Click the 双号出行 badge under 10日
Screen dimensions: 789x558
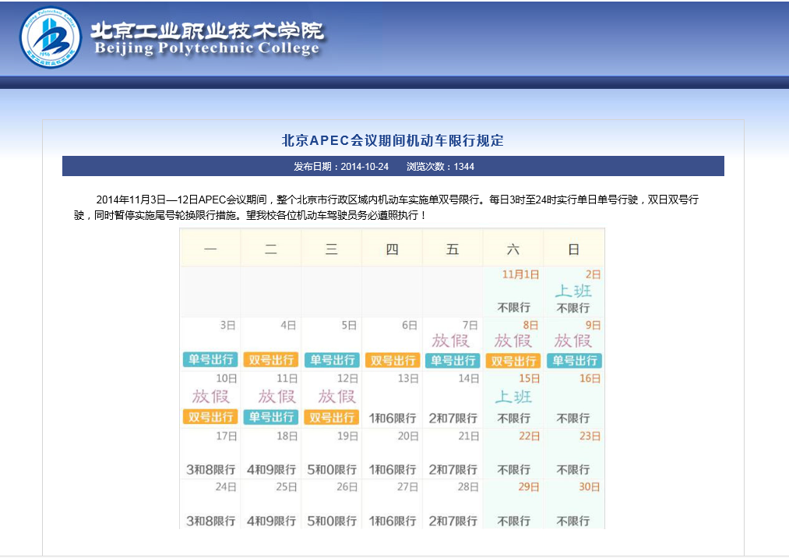click(x=210, y=417)
